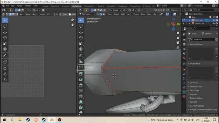Click the Scene name field
Image resolution: width=219 pixels, height=123 pixels.
[170, 6]
